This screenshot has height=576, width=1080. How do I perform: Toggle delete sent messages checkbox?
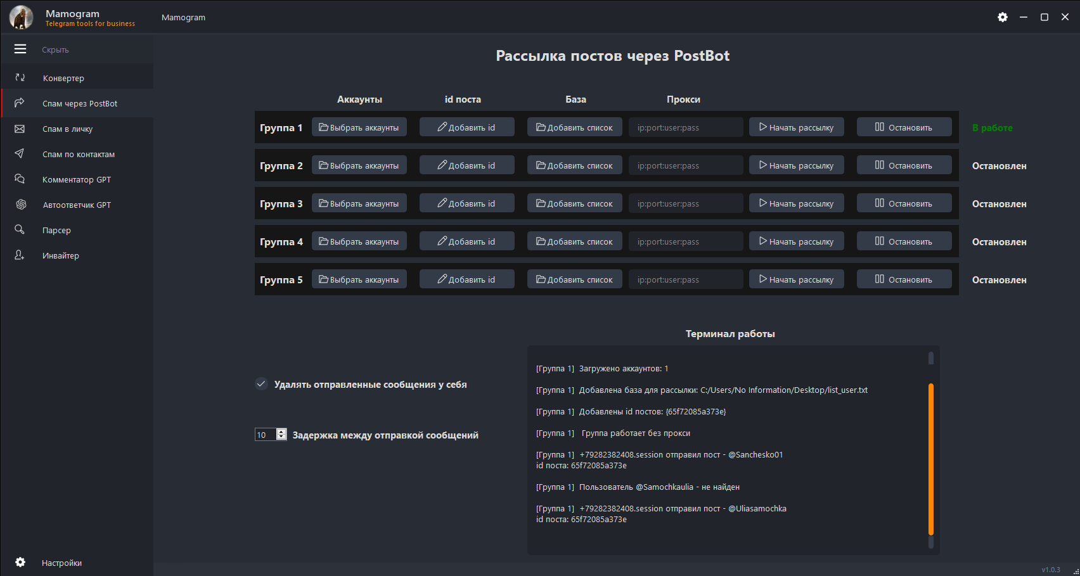(x=261, y=384)
